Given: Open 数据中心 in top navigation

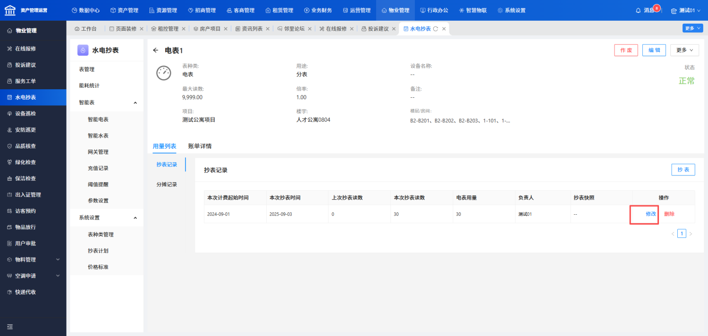Looking at the screenshot, I should pos(85,10).
